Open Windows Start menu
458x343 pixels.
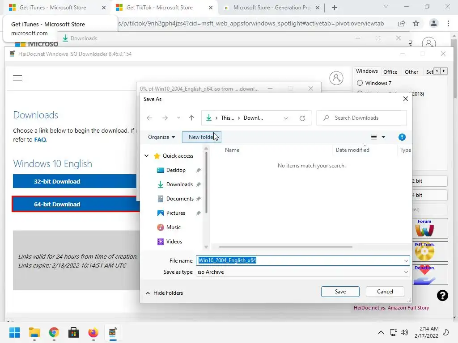14,332
